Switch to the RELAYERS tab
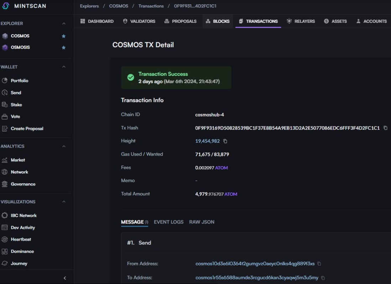Image resolution: width=391 pixels, height=284 pixels. (x=301, y=21)
